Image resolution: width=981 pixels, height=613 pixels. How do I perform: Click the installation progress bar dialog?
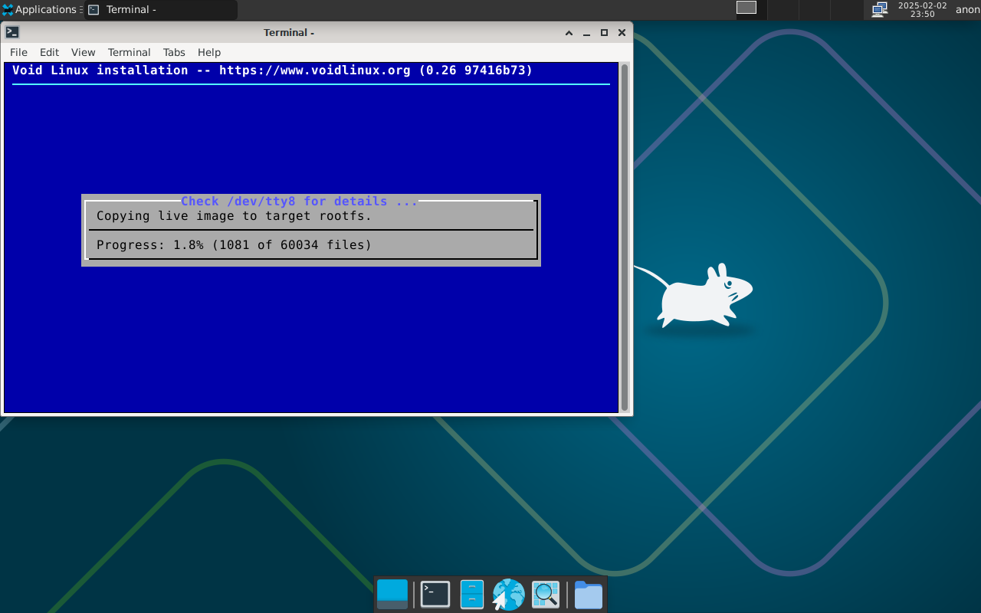[311, 230]
